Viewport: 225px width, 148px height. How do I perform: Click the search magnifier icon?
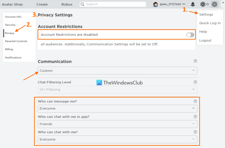pyautogui.click(x=83, y=4)
